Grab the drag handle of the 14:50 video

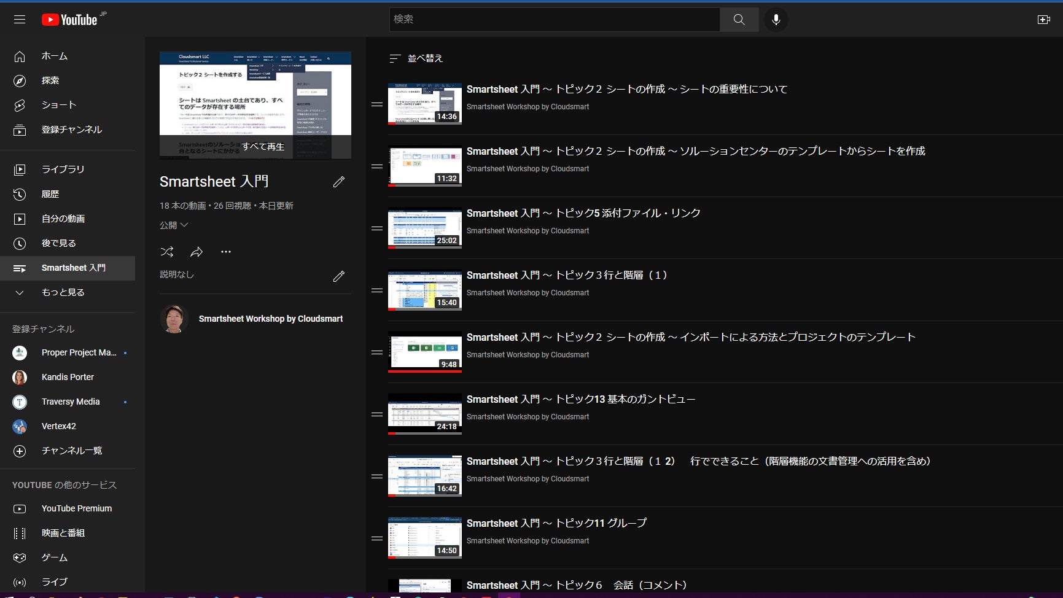pos(377,538)
